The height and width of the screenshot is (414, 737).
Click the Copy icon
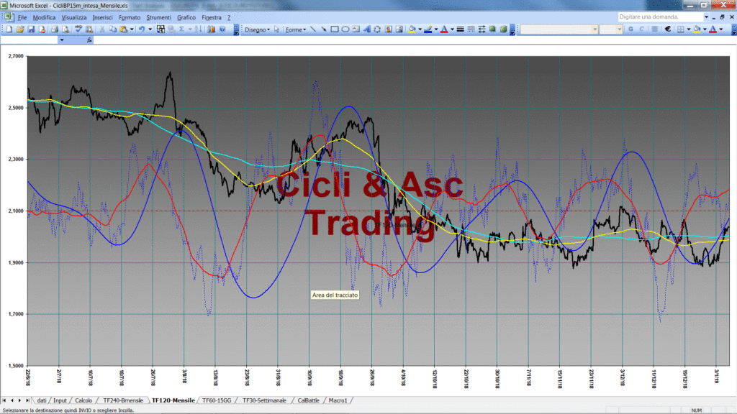click(x=113, y=29)
